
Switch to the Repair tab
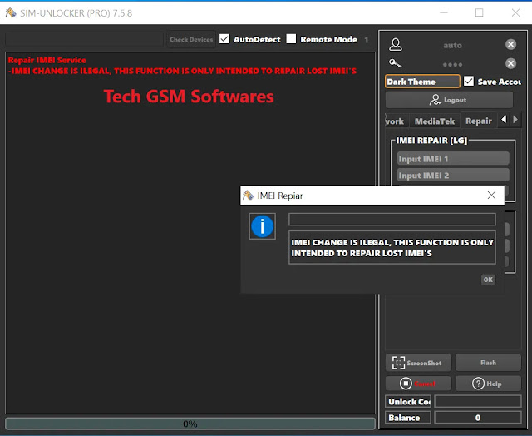coord(479,121)
